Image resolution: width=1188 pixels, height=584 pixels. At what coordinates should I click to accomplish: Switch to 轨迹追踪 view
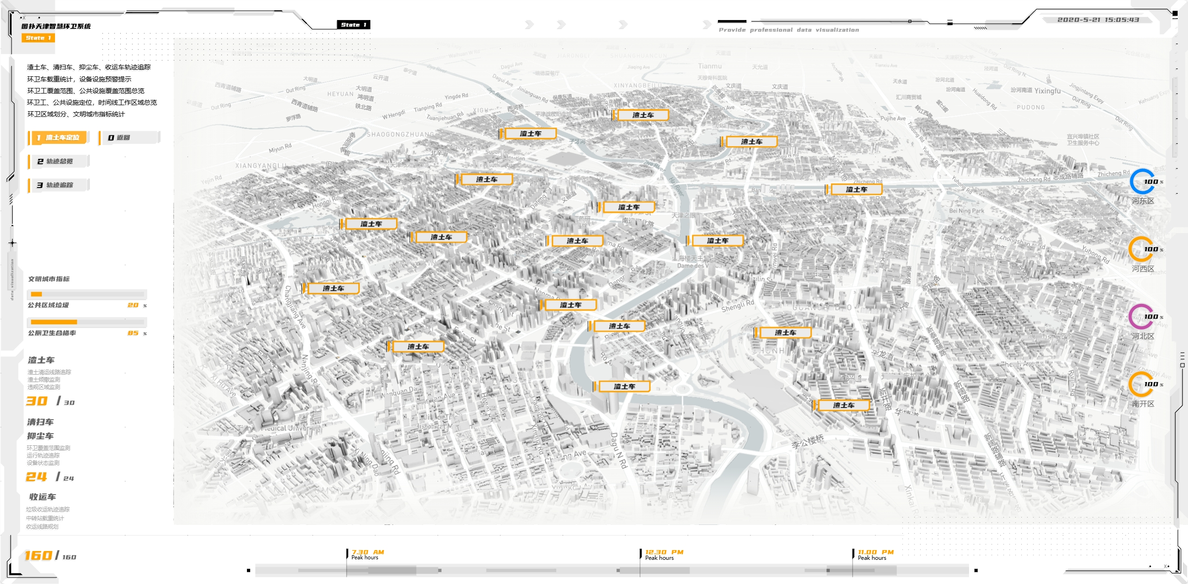click(58, 185)
